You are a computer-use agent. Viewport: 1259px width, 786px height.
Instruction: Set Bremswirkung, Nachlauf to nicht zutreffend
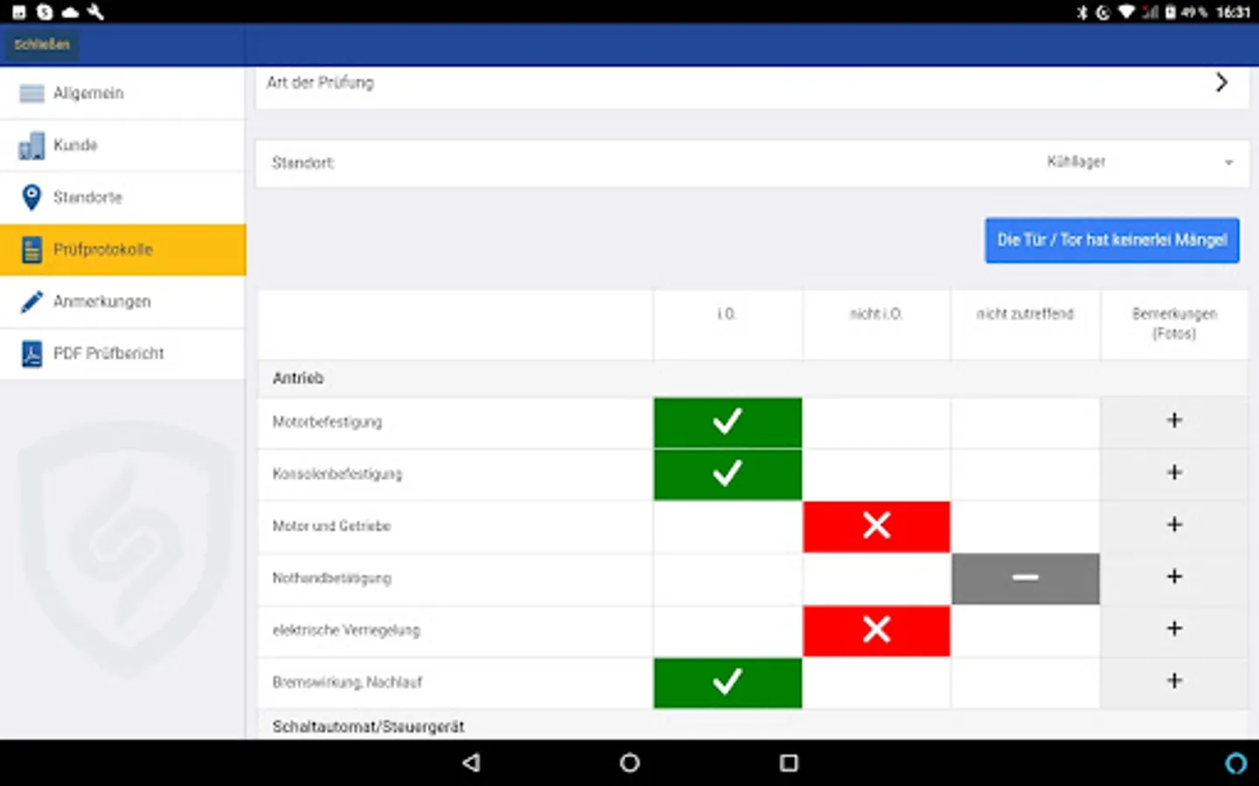[x=1025, y=683]
